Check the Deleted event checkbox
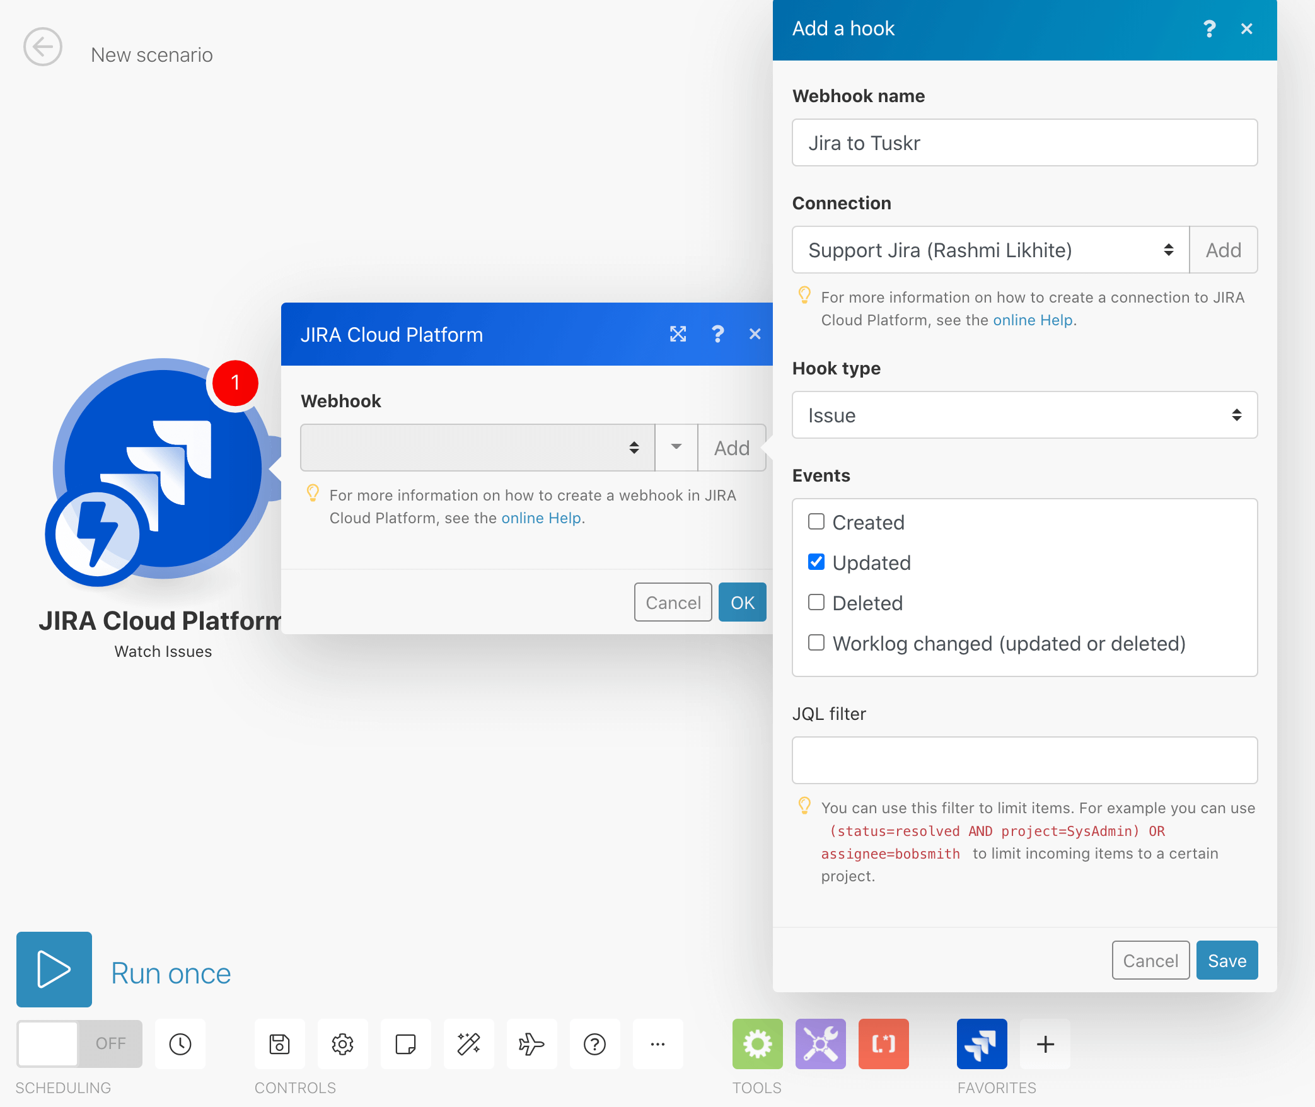This screenshot has height=1107, width=1315. (x=816, y=603)
